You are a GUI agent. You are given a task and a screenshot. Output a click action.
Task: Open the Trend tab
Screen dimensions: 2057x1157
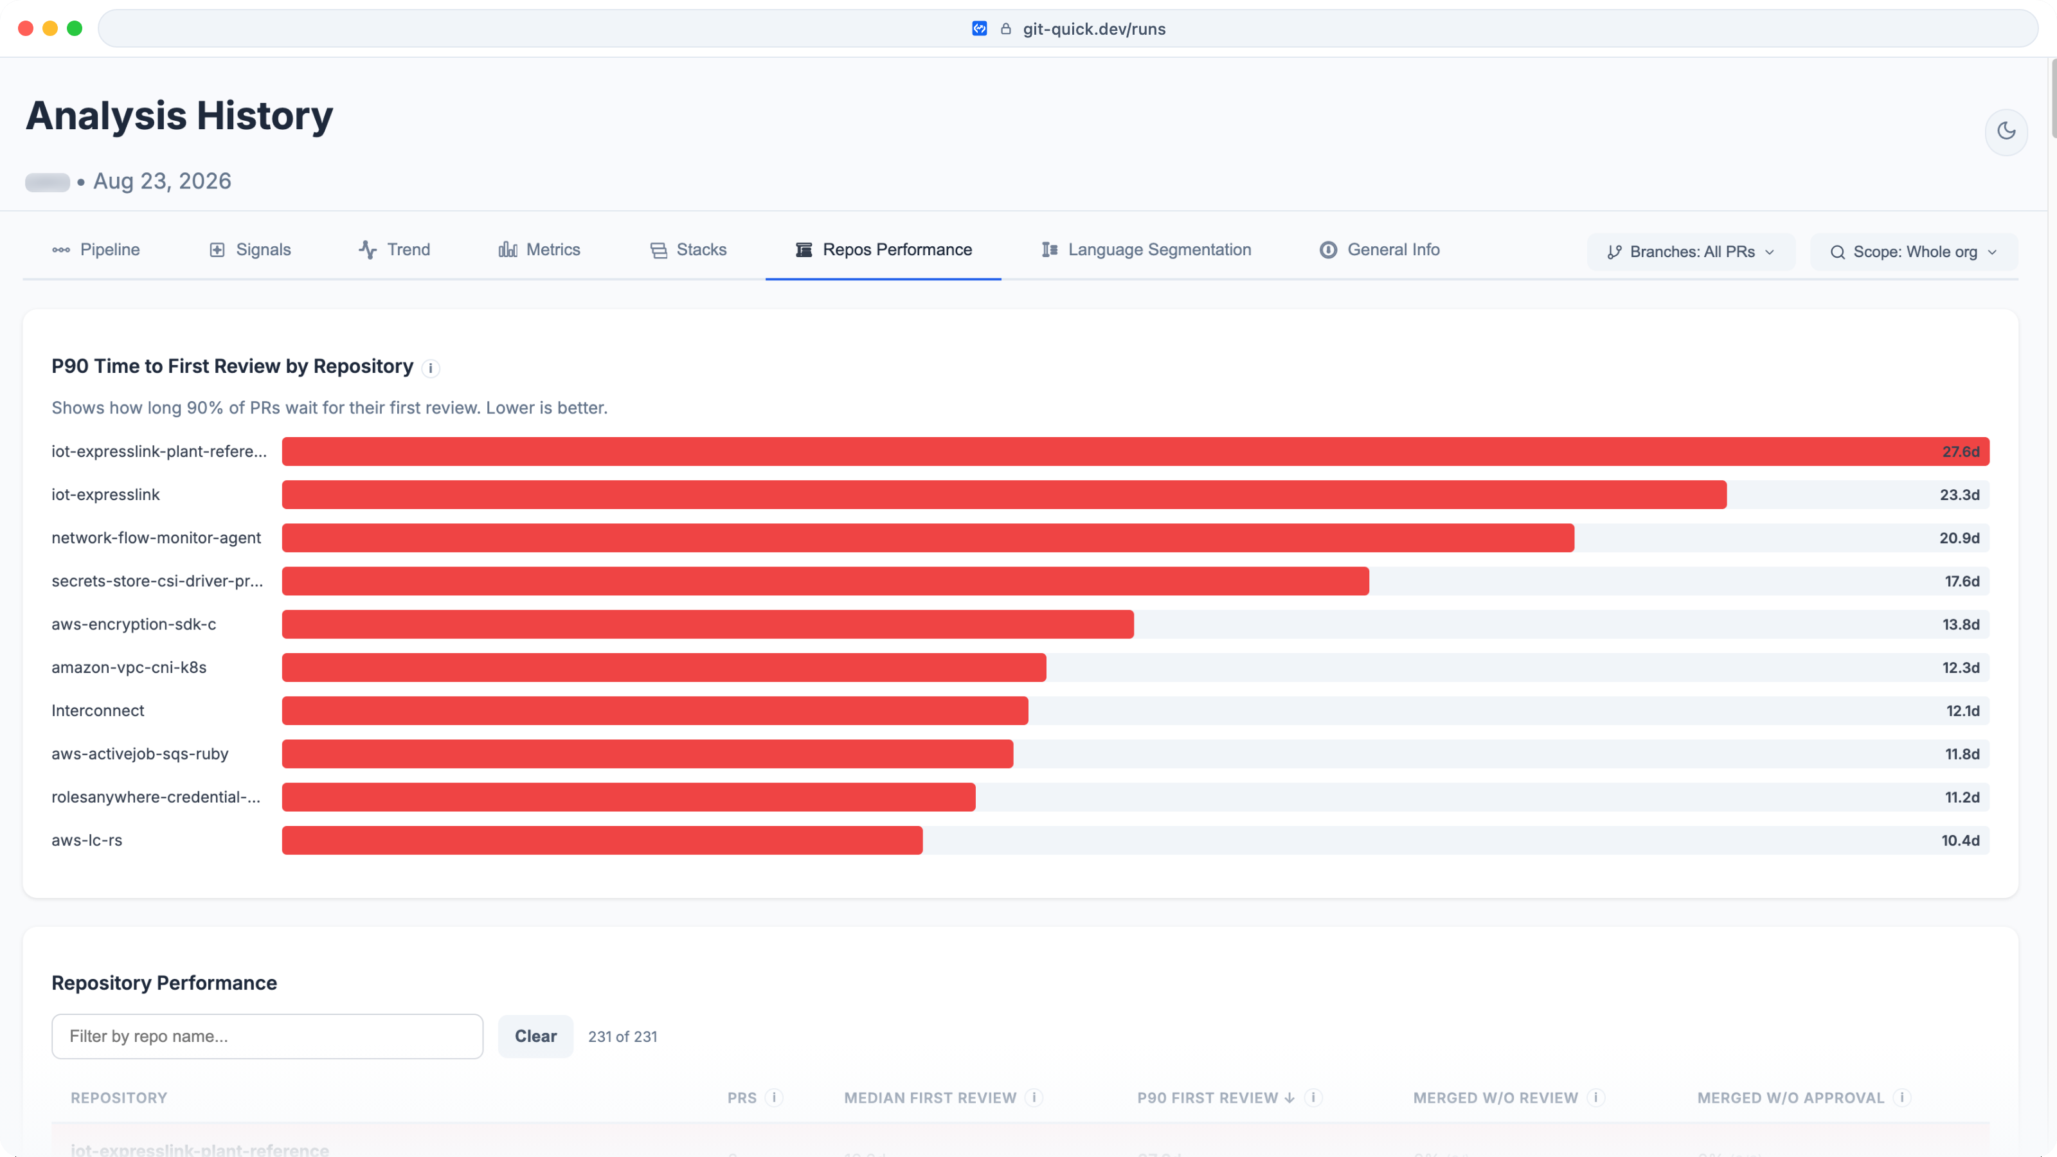pyautogui.click(x=395, y=250)
